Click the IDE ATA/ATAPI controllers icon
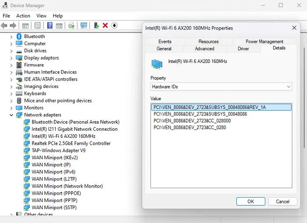The image size is (307, 223). (x=19, y=79)
